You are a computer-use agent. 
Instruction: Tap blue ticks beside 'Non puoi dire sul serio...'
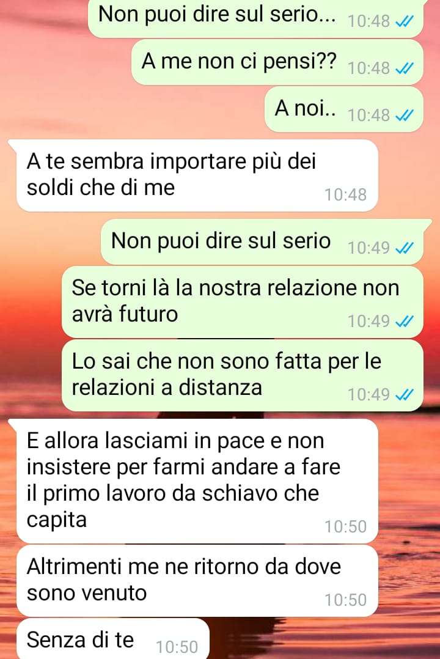pyautogui.click(x=405, y=21)
